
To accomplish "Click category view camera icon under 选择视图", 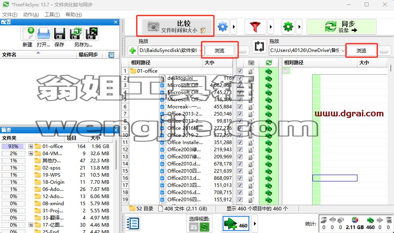I will point(194,227).
